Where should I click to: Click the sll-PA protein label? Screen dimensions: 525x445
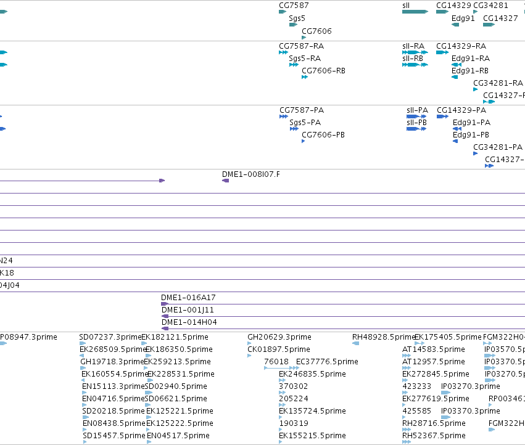click(417, 110)
